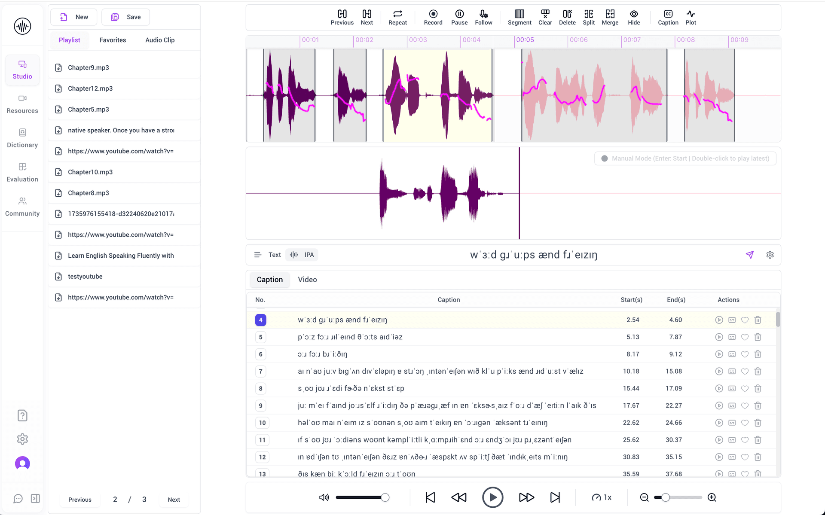Open the 1x playback speed selector
This screenshot has width=825, height=515.
602,497
